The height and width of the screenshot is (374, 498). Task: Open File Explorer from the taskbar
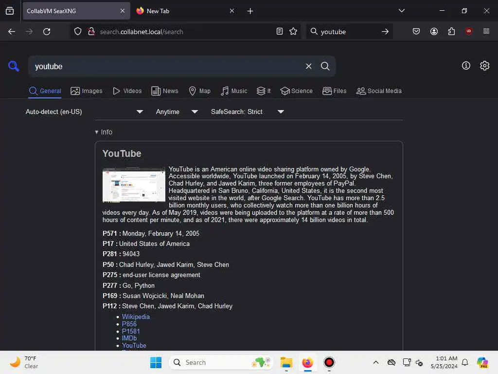click(286, 362)
